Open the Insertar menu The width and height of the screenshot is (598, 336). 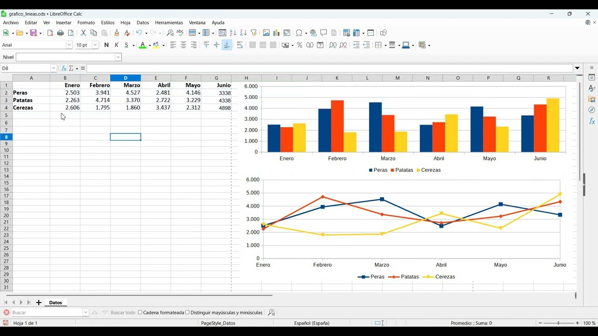coord(64,22)
